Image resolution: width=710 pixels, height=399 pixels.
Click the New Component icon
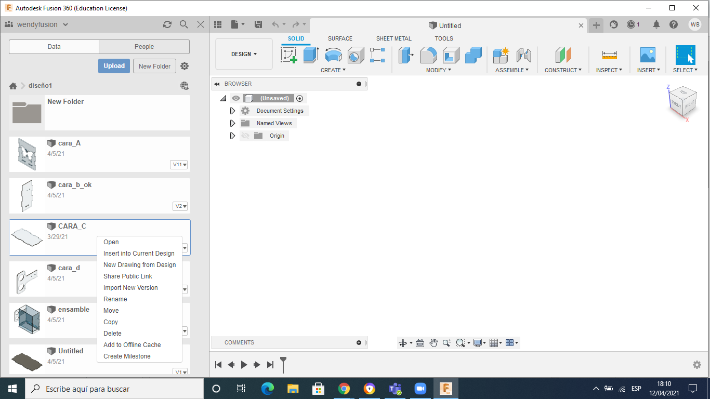[x=501, y=55]
